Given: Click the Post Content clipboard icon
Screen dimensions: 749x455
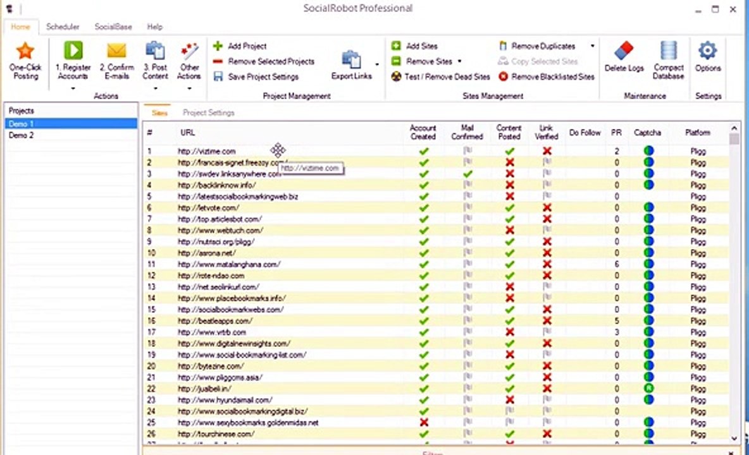Looking at the screenshot, I should tap(155, 51).
